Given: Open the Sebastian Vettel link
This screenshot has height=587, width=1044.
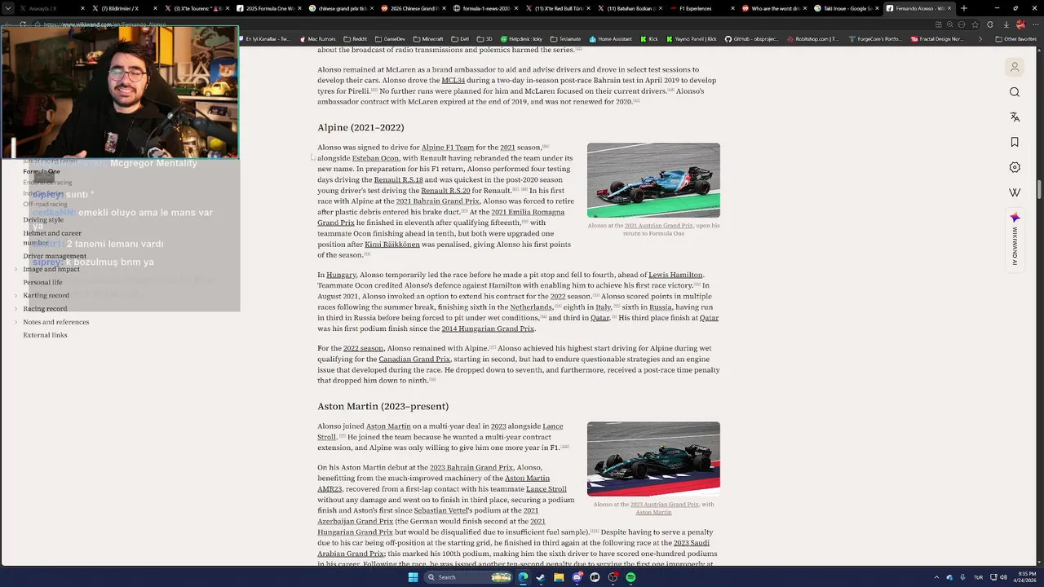Looking at the screenshot, I should (442, 511).
